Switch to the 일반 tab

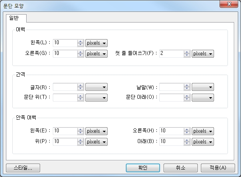(16, 18)
